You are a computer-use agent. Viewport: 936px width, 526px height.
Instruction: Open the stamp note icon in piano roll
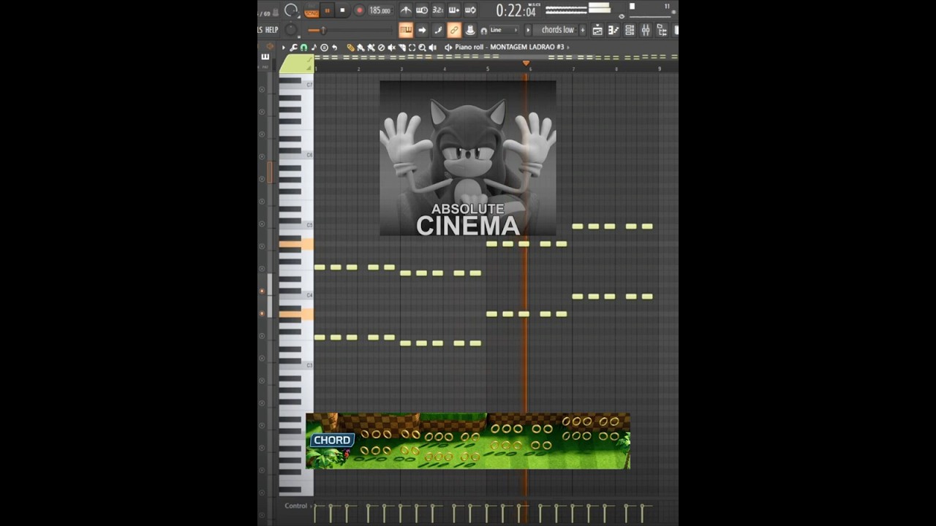(314, 47)
